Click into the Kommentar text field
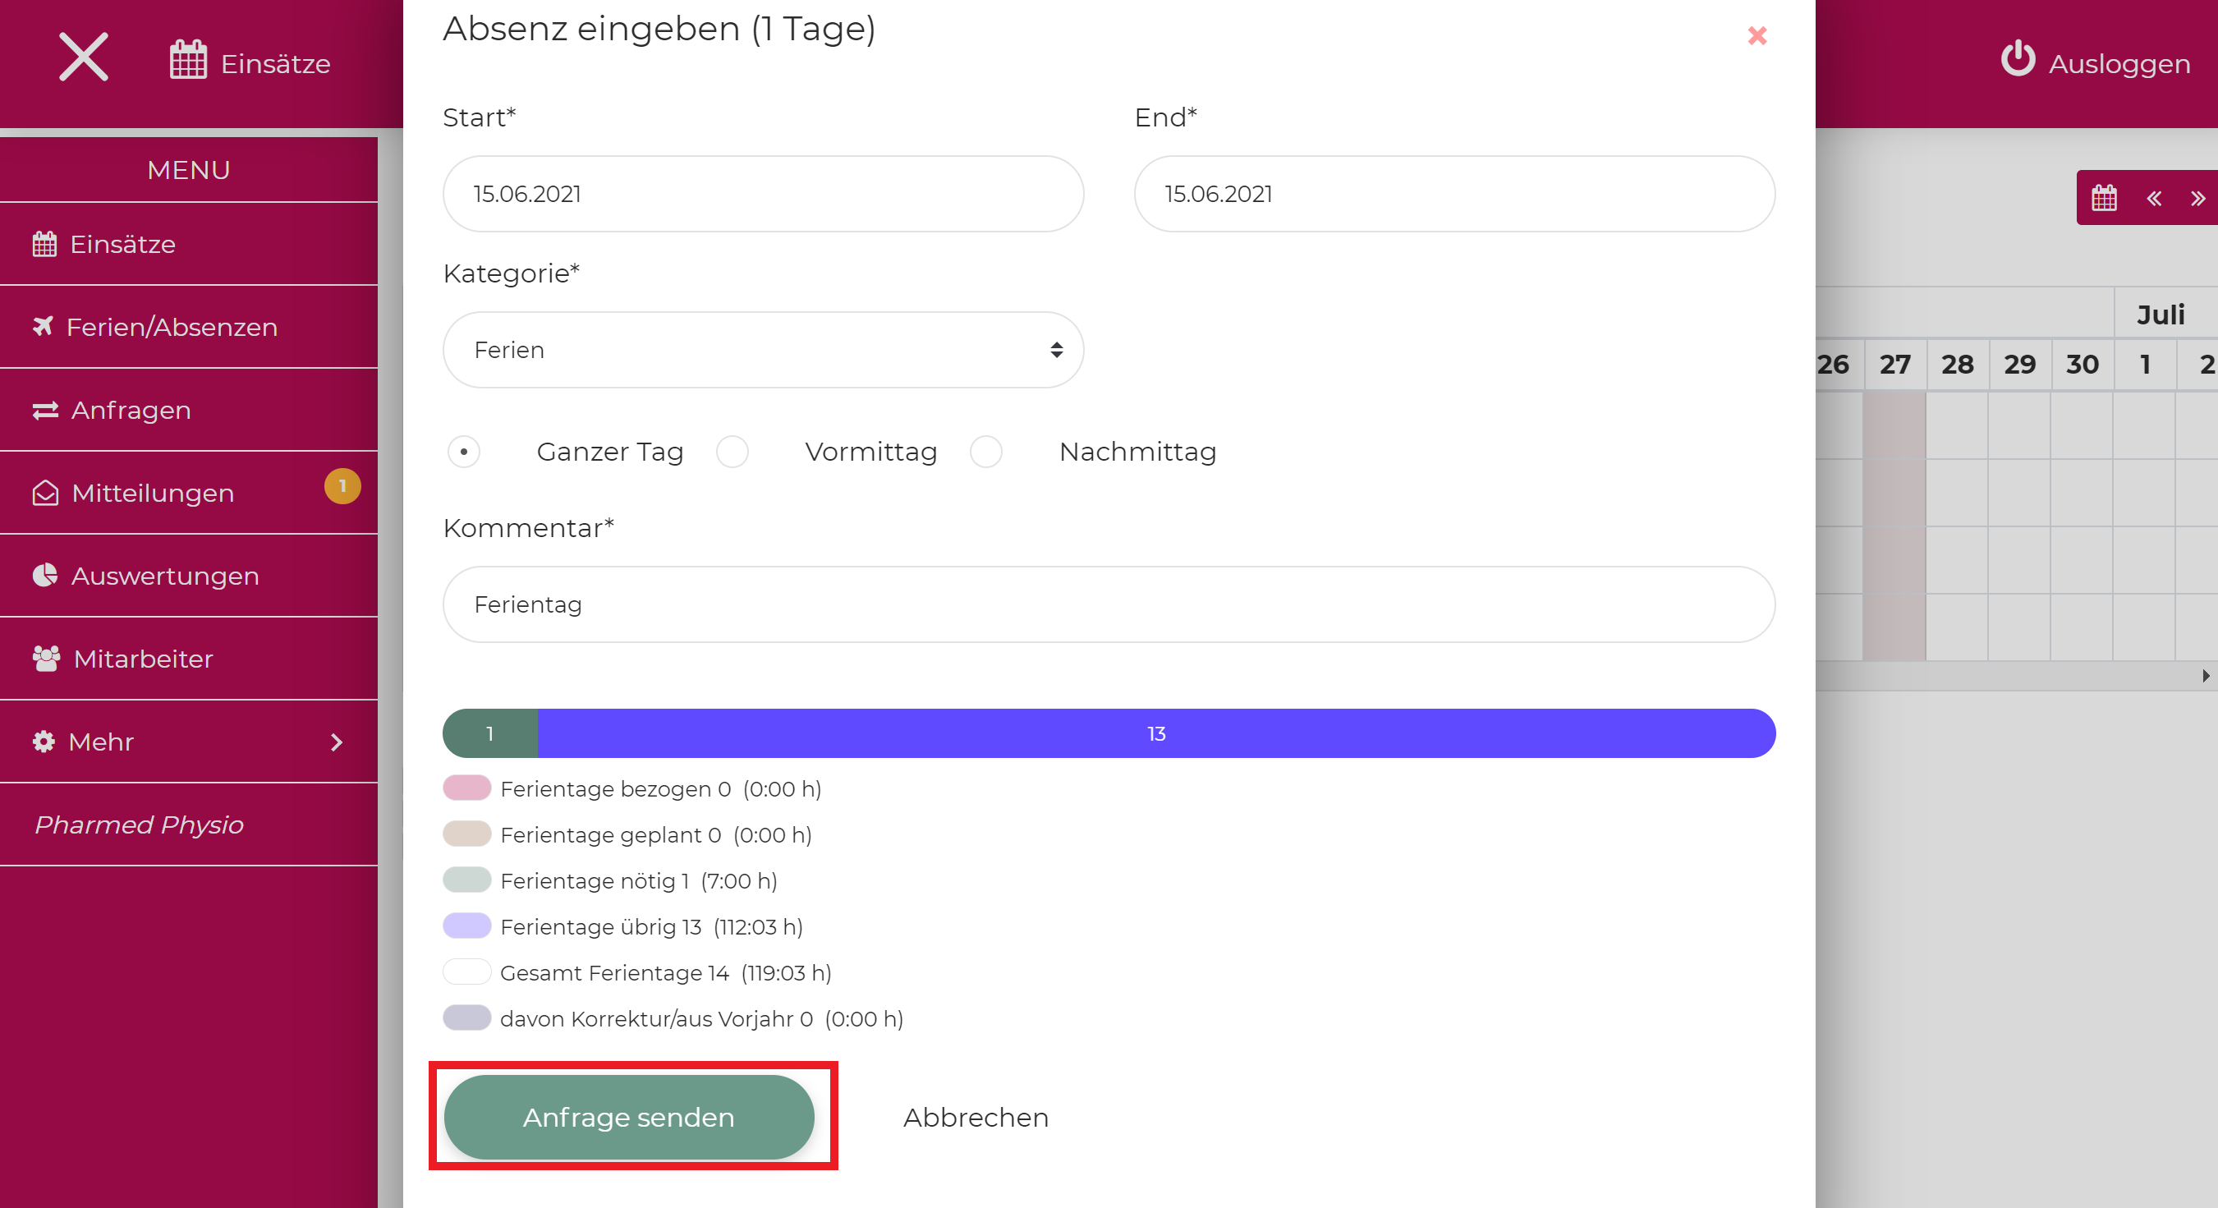Image resolution: width=2218 pixels, height=1208 pixels. tap(1108, 604)
